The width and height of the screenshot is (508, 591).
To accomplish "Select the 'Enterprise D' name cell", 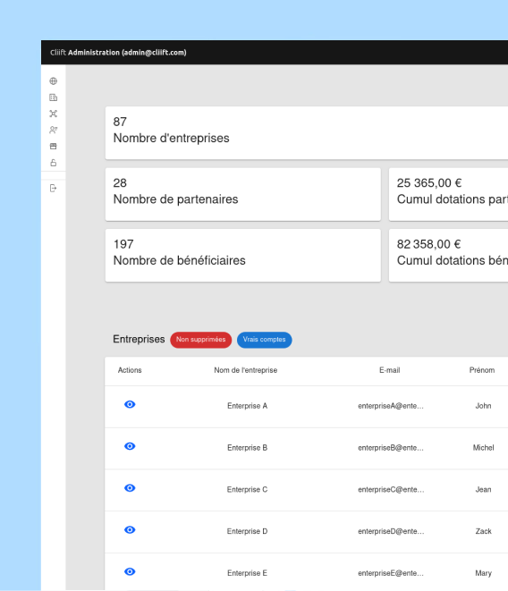I will (x=247, y=531).
